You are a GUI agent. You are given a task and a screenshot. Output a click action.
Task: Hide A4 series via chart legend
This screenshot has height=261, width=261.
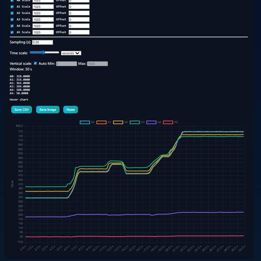coord(154,122)
